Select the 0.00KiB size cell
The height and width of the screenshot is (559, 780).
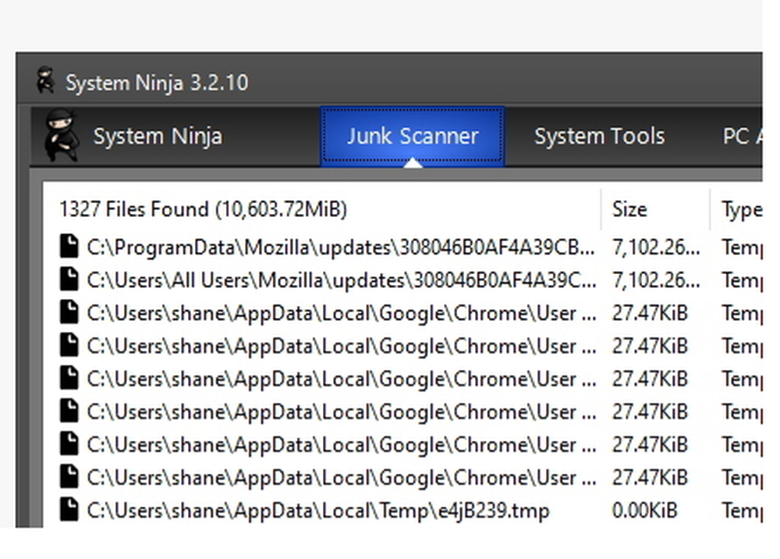point(644,511)
